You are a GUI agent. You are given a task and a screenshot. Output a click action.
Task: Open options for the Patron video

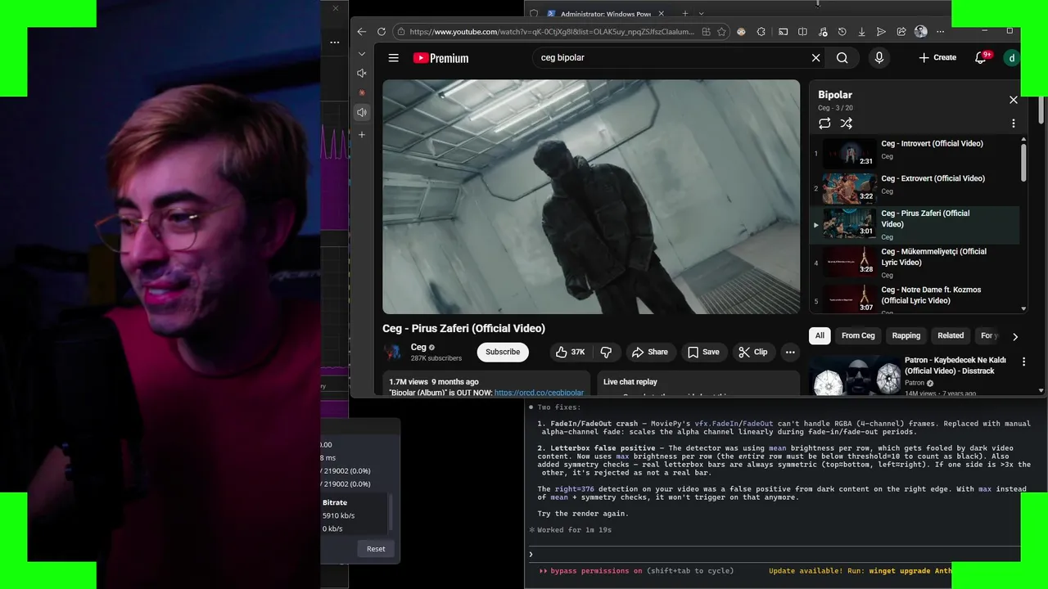click(1023, 362)
